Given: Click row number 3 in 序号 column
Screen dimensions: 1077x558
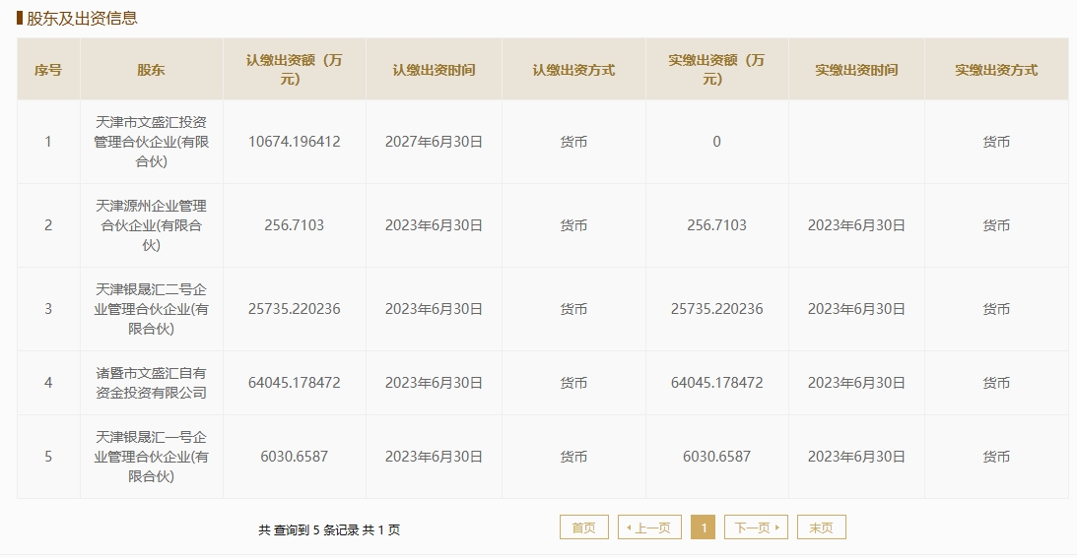Looking at the screenshot, I should pyautogui.click(x=48, y=309).
